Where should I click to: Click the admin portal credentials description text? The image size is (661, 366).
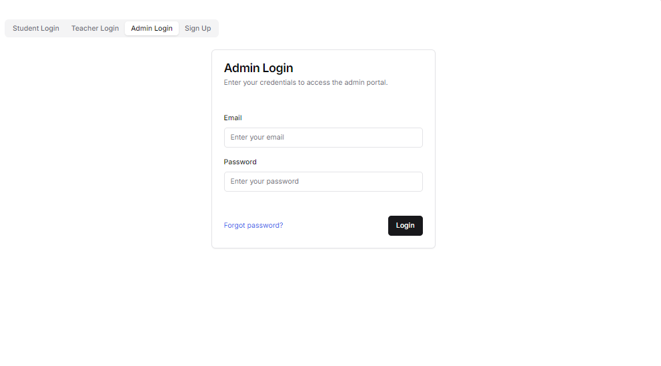[305, 82]
